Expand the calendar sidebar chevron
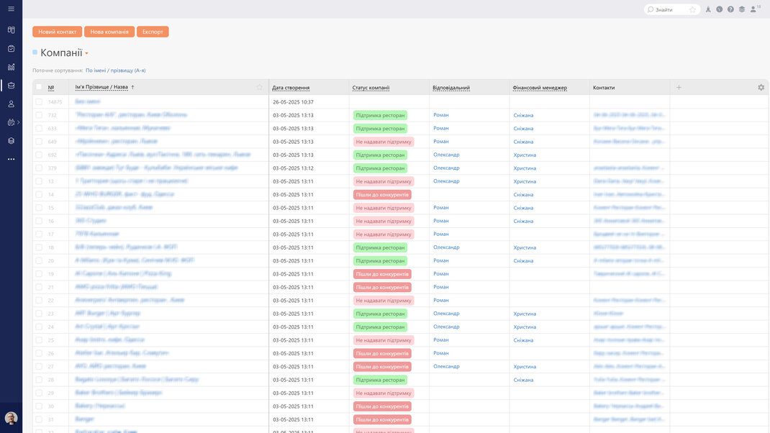The width and height of the screenshot is (770, 433). pos(18,122)
